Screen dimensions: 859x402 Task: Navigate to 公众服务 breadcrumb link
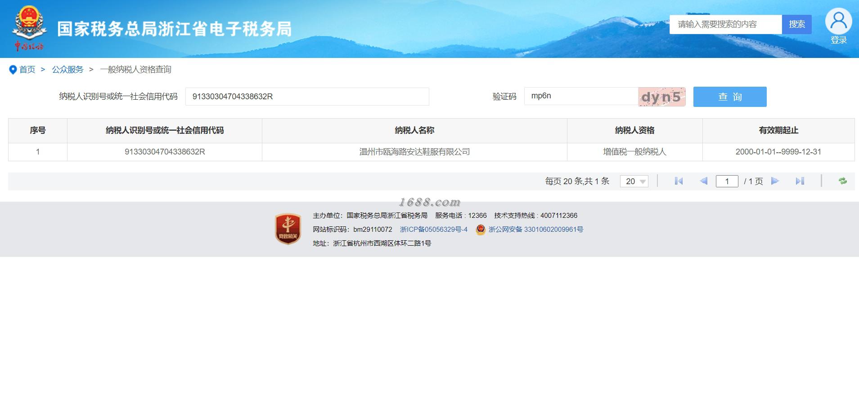point(67,70)
